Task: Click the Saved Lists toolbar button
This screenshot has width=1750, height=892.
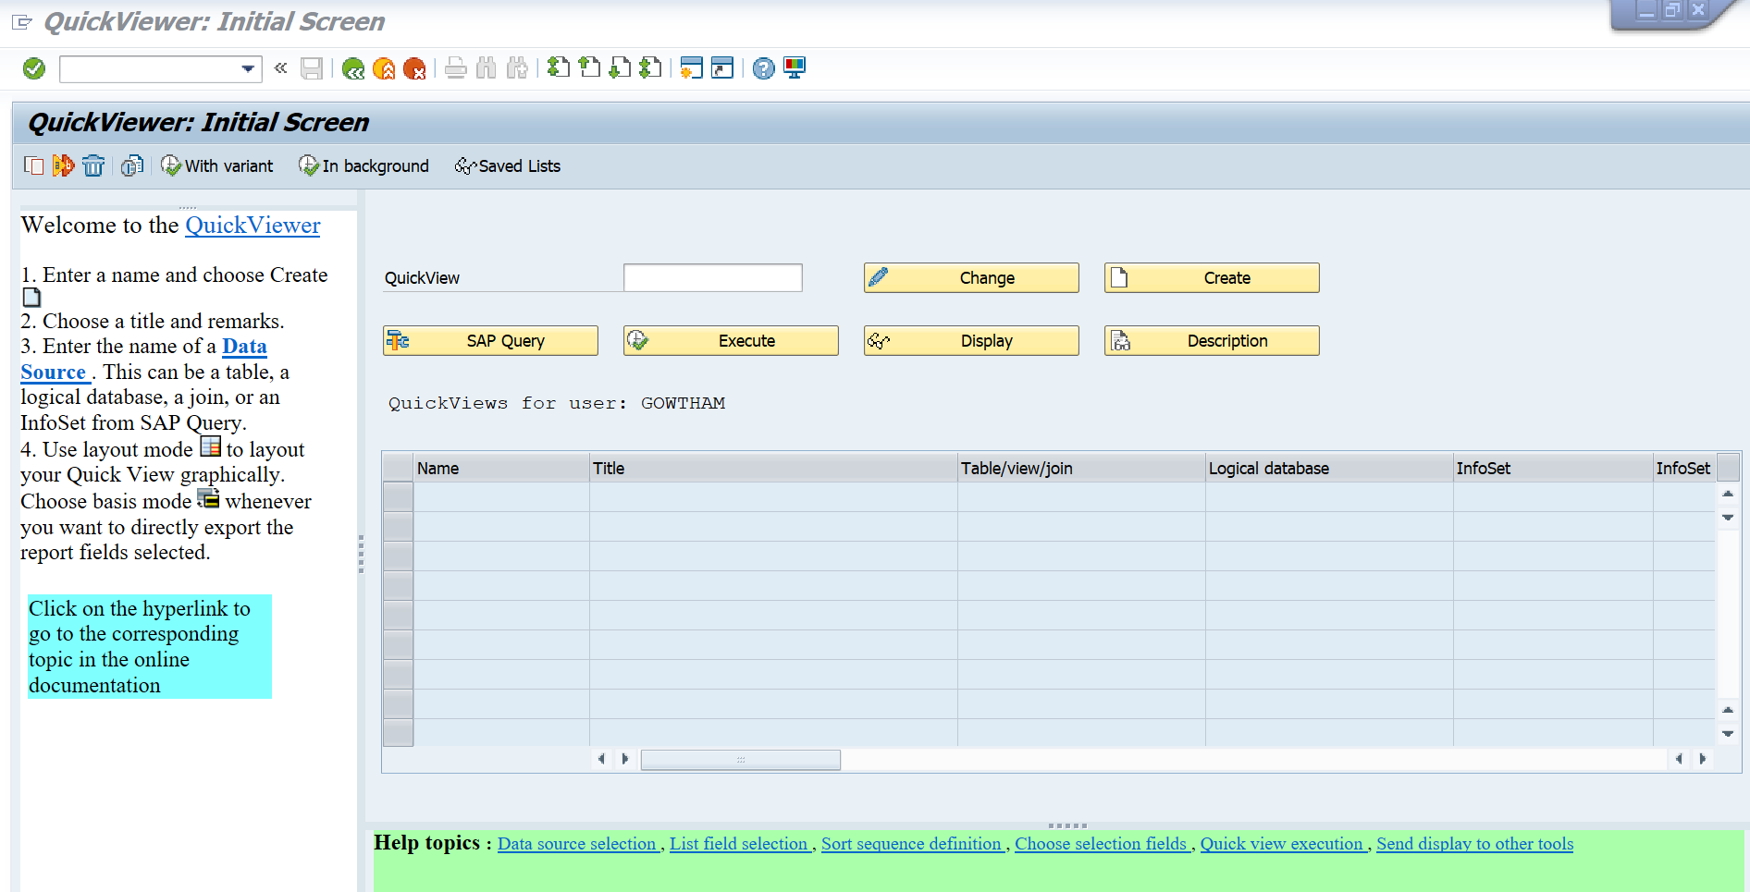Action: point(508,166)
